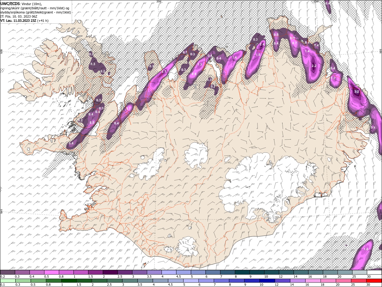Click the 2.2 snowfall value on the map

coord(314,66)
